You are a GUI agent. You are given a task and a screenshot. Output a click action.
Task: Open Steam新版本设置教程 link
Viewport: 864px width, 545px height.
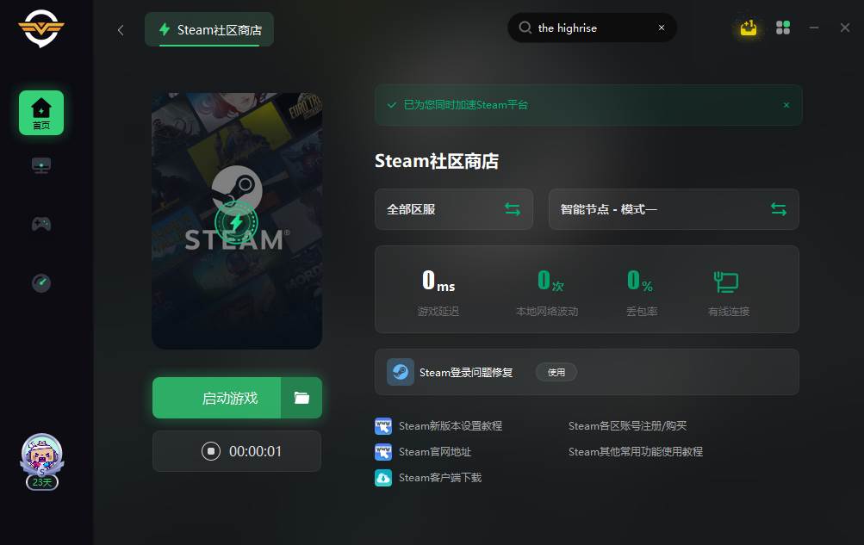(451, 426)
